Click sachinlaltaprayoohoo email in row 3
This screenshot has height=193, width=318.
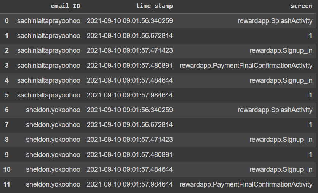click(49, 66)
